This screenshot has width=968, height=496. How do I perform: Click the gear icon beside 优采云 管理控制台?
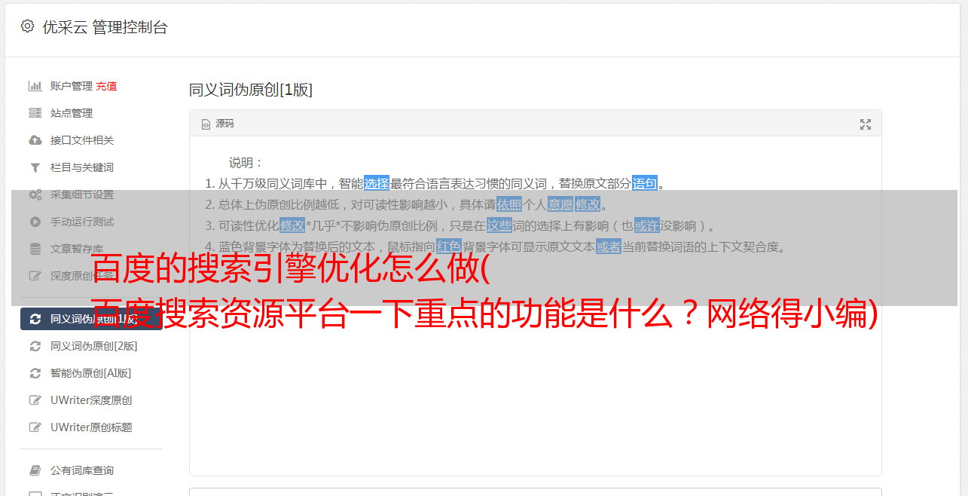(28, 26)
